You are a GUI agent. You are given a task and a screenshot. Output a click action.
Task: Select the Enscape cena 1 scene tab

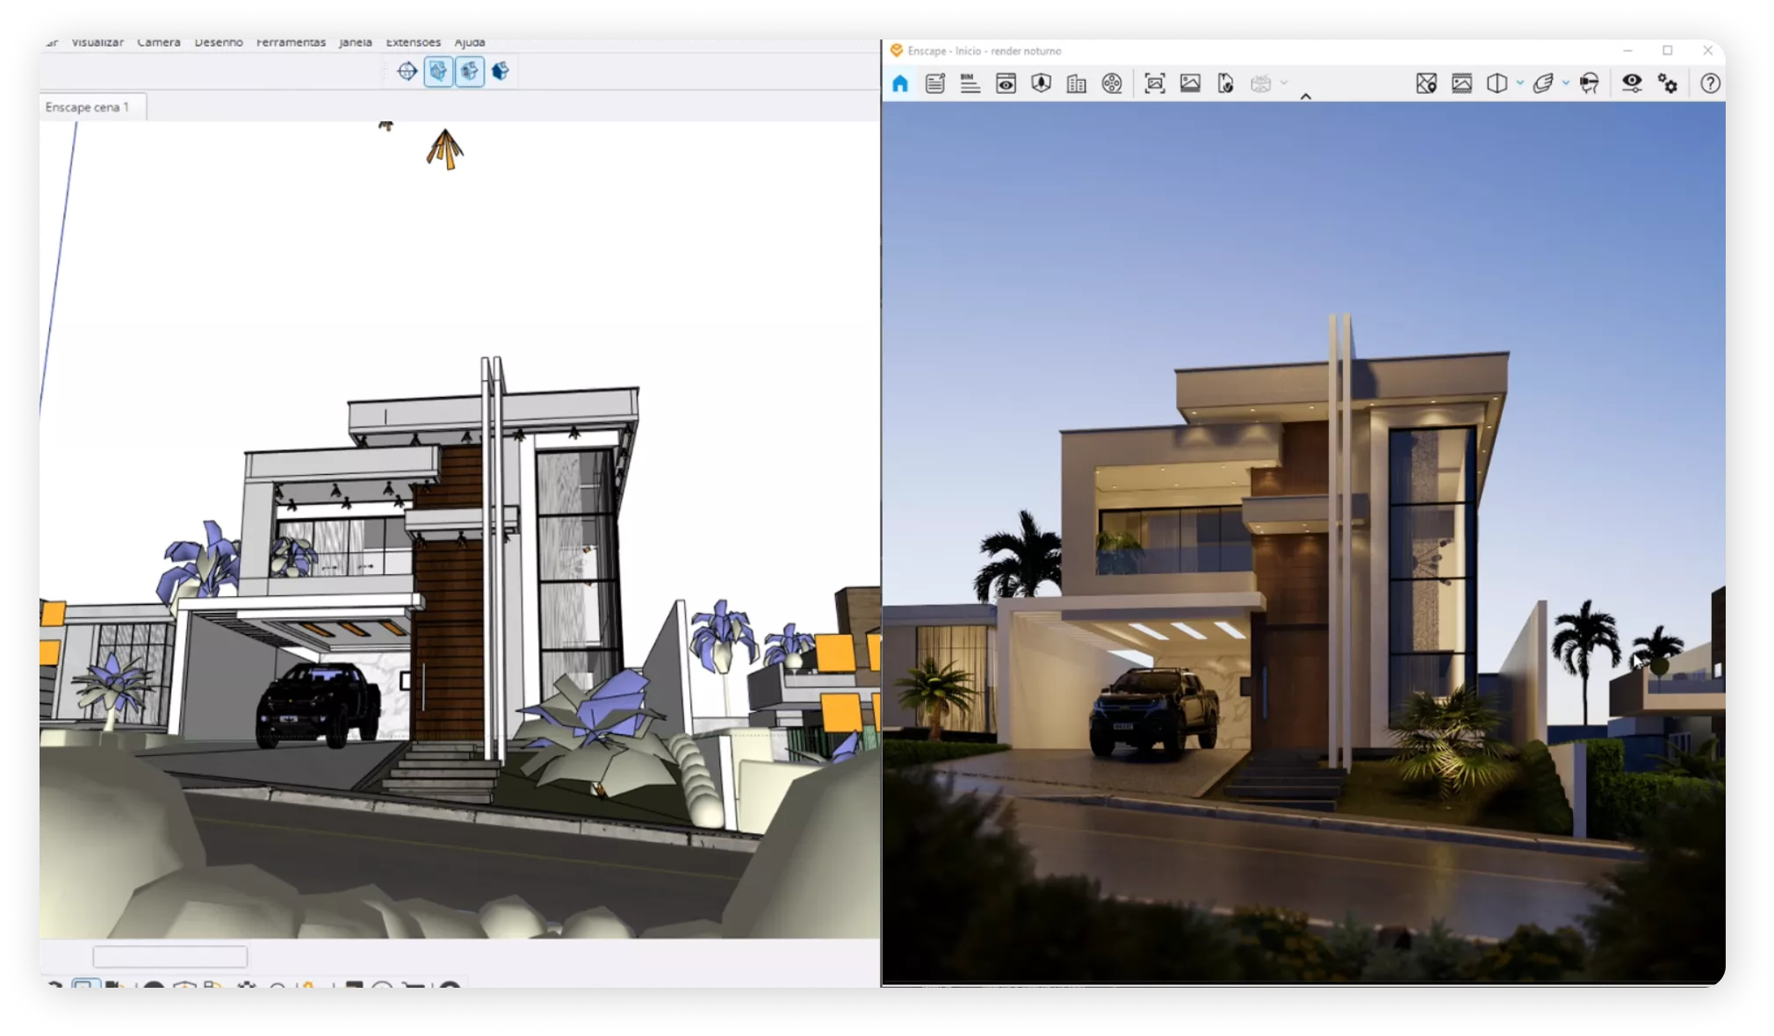pos(88,107)
